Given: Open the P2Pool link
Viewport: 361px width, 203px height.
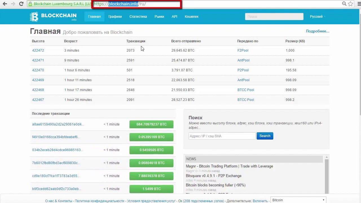Looking at the screenshot, I should [243, 70].
